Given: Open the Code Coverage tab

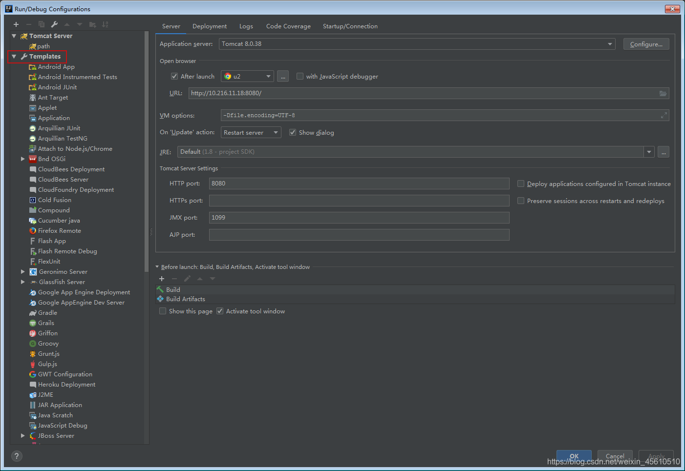Looking at the screenshot, I should (x=288, y=26).
